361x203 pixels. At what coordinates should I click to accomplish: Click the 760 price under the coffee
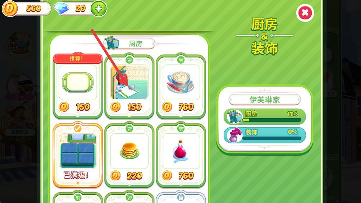pyautogui.click(x=186, y=107)
